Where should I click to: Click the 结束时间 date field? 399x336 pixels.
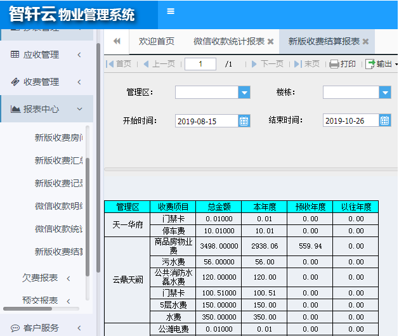[351, 120]
